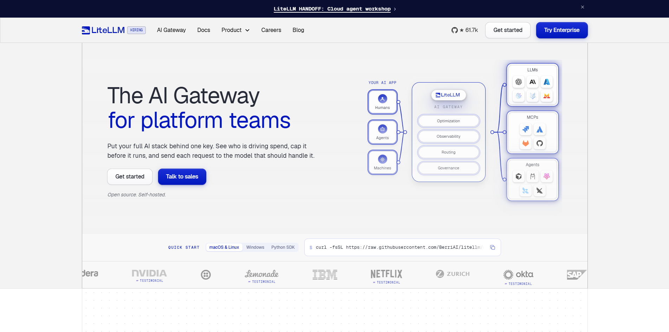Image resolution: width=669 pixels, height=332 pixels.
Task: Click the Routing pill in AI Gateway
Action: tap(448, 152)
